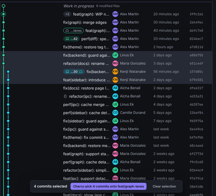Select commit fix(theme): fix commit s...
This screenshot has height=196, width=216.
[x=106, y=137]
